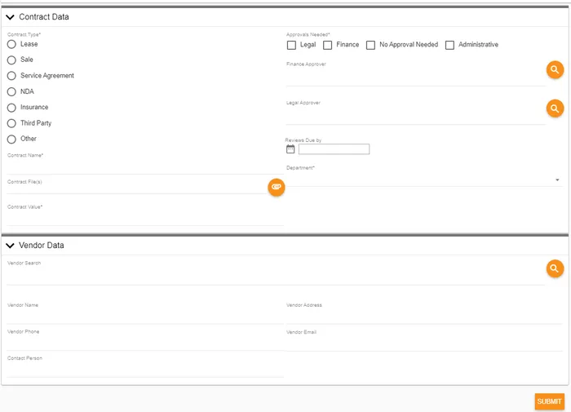571x412 pixels.
Task: Open the Reviews Due by calendar icon
Action: (x=290, y=149)
